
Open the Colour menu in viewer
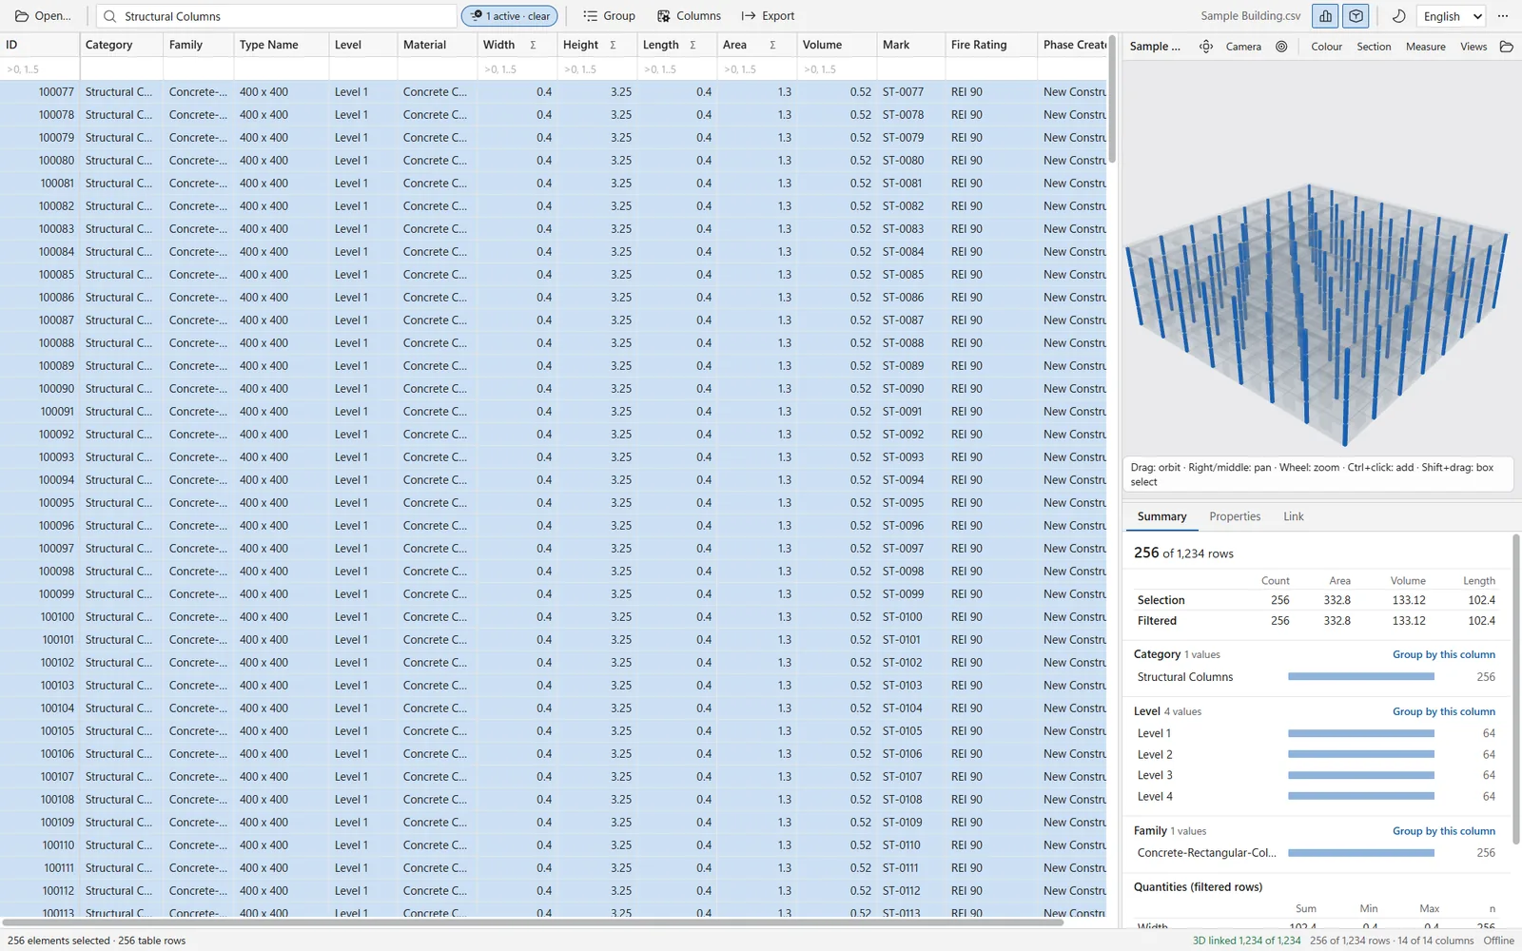tap(1326, 47)
